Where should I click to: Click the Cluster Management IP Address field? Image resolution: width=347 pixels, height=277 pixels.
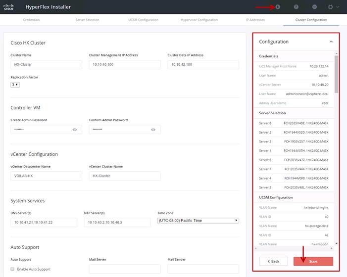tap(125, 65)
